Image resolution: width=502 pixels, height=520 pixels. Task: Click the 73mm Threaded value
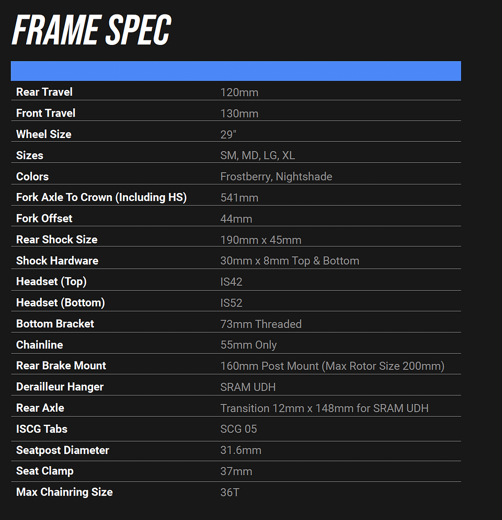click(261, 324)
